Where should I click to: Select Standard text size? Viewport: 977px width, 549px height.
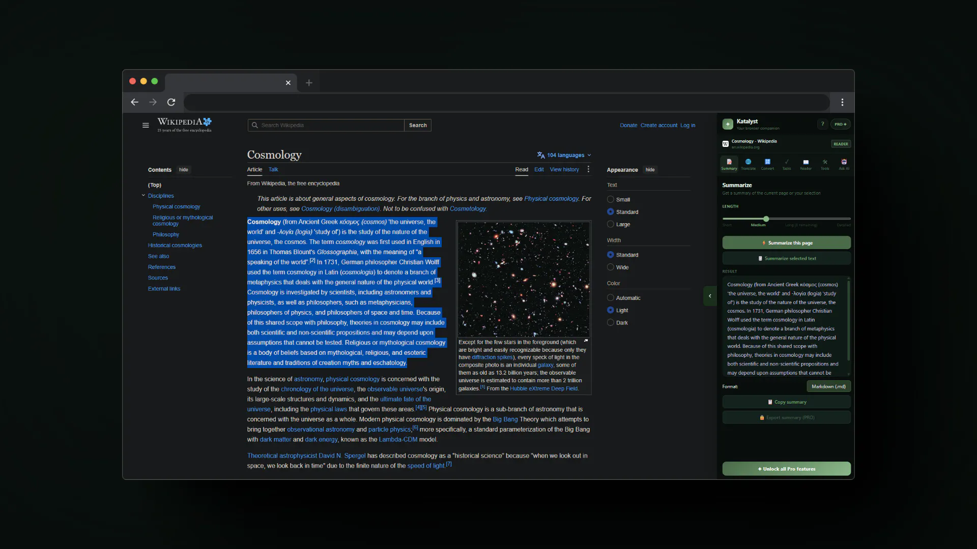pos(610,211)
